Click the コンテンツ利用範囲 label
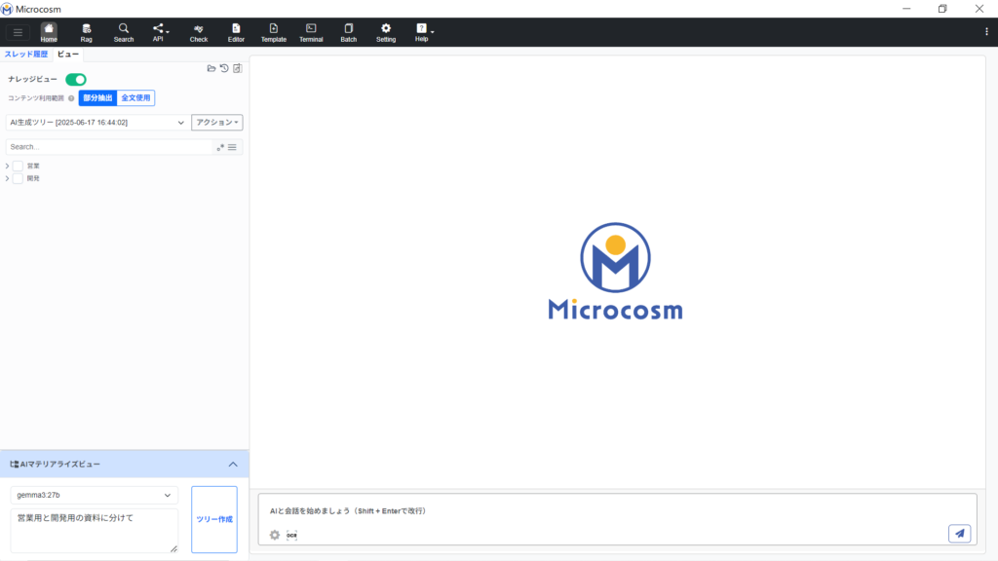Screen dimensions: 998x561 coord(36,98)
